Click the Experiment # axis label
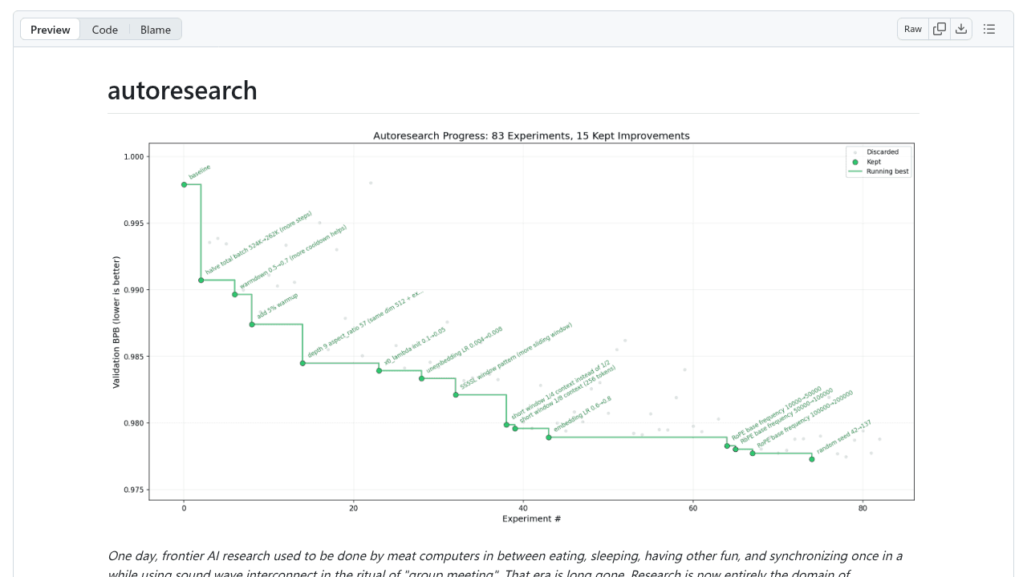Viewport: 1027px width, 577px height. coord(530,518)
